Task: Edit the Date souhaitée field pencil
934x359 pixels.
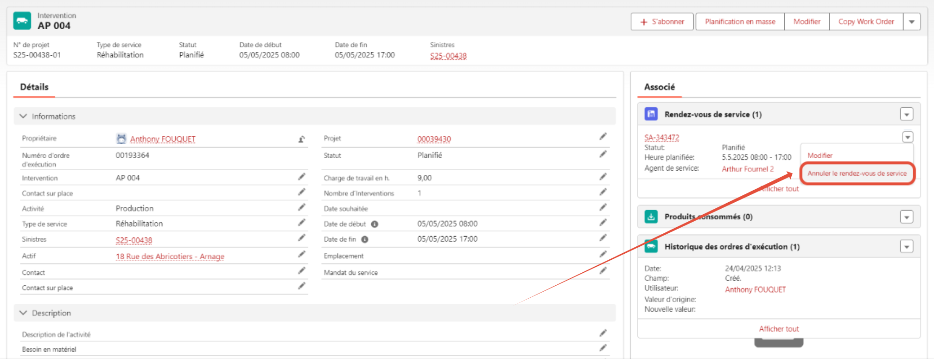Action: (x=603, y=207)
